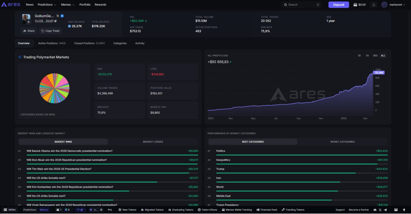Screen dimensions: 411x214
Task: Expand the Predictions dropdown in the top nav
Action: pos(47,5)
